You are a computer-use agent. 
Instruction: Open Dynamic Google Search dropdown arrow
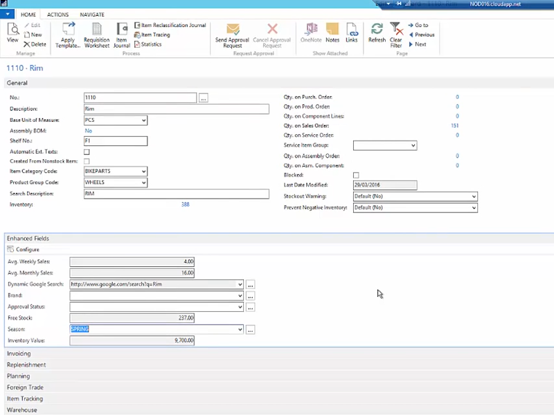coord(240,284)
